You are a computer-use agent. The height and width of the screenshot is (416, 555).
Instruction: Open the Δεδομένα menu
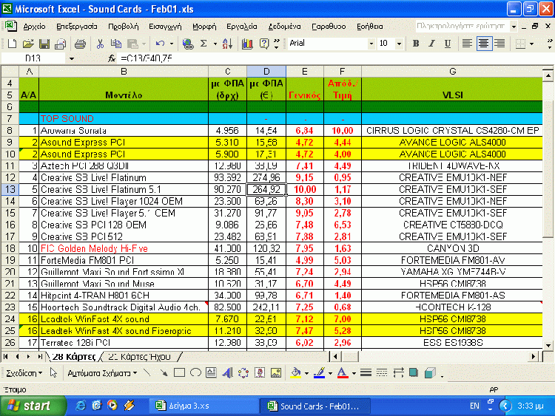coord(284,27)
